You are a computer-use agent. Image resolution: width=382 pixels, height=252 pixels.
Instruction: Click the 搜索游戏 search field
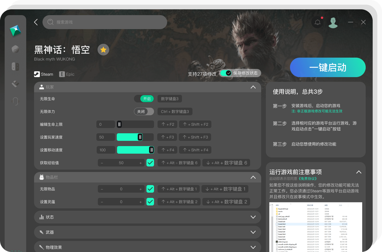coord(105,22)
